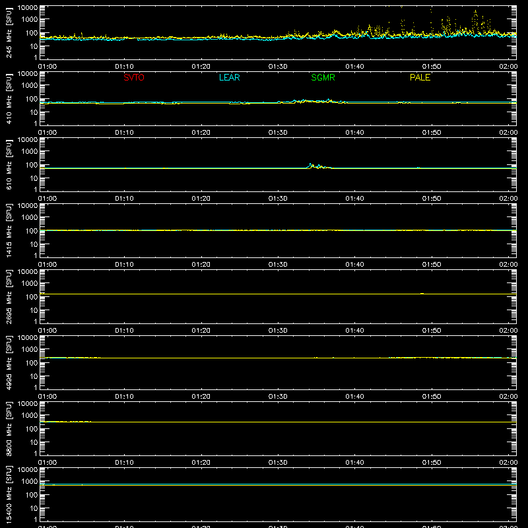Click the 01:00 label below the 4995 MHz plot
The height and width of the screenshot is (528, 528).
(48, 397)
